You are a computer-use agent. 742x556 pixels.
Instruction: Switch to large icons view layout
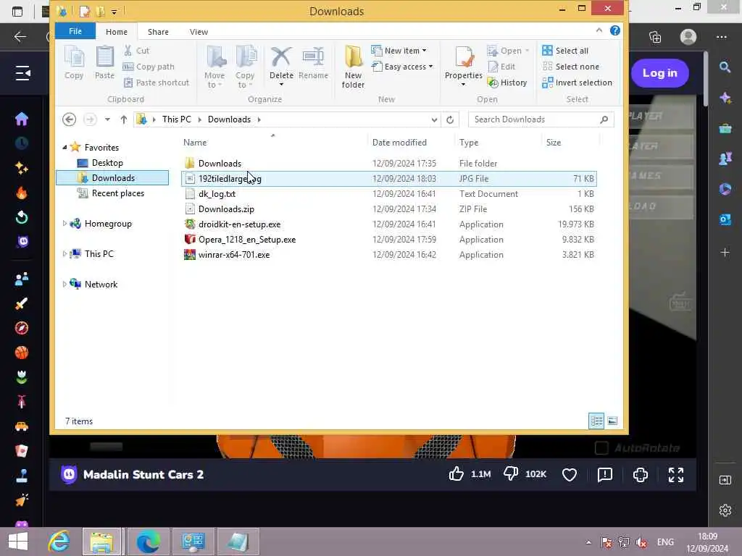pyautogui.click(x=612, y=421)
